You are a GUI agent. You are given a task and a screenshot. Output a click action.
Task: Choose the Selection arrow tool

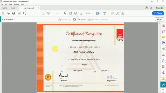click(65, 13)
